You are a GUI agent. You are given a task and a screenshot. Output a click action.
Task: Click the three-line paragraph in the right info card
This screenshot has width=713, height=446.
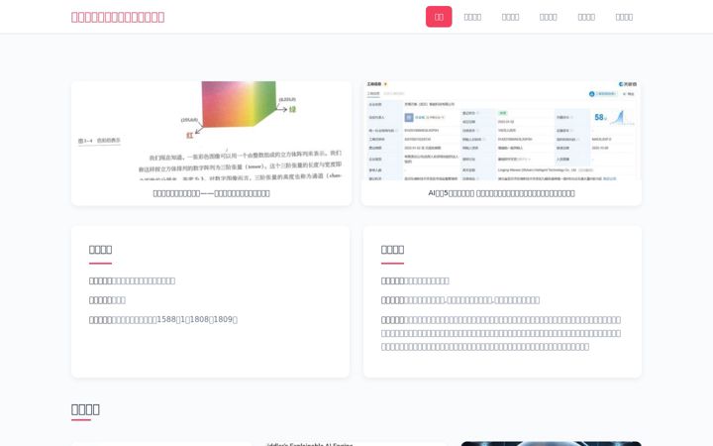coord(501,333)
